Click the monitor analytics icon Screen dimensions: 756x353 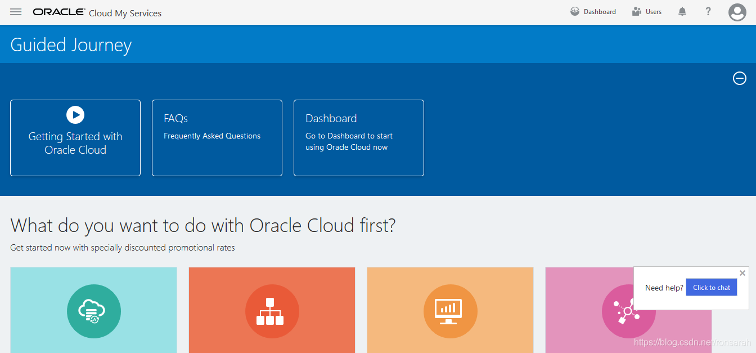(x=450, y=311)
